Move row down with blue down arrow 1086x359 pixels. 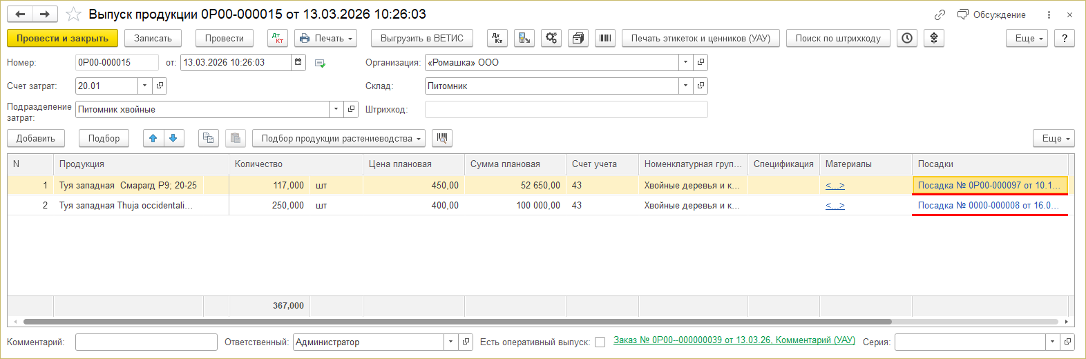coord(173,138)
